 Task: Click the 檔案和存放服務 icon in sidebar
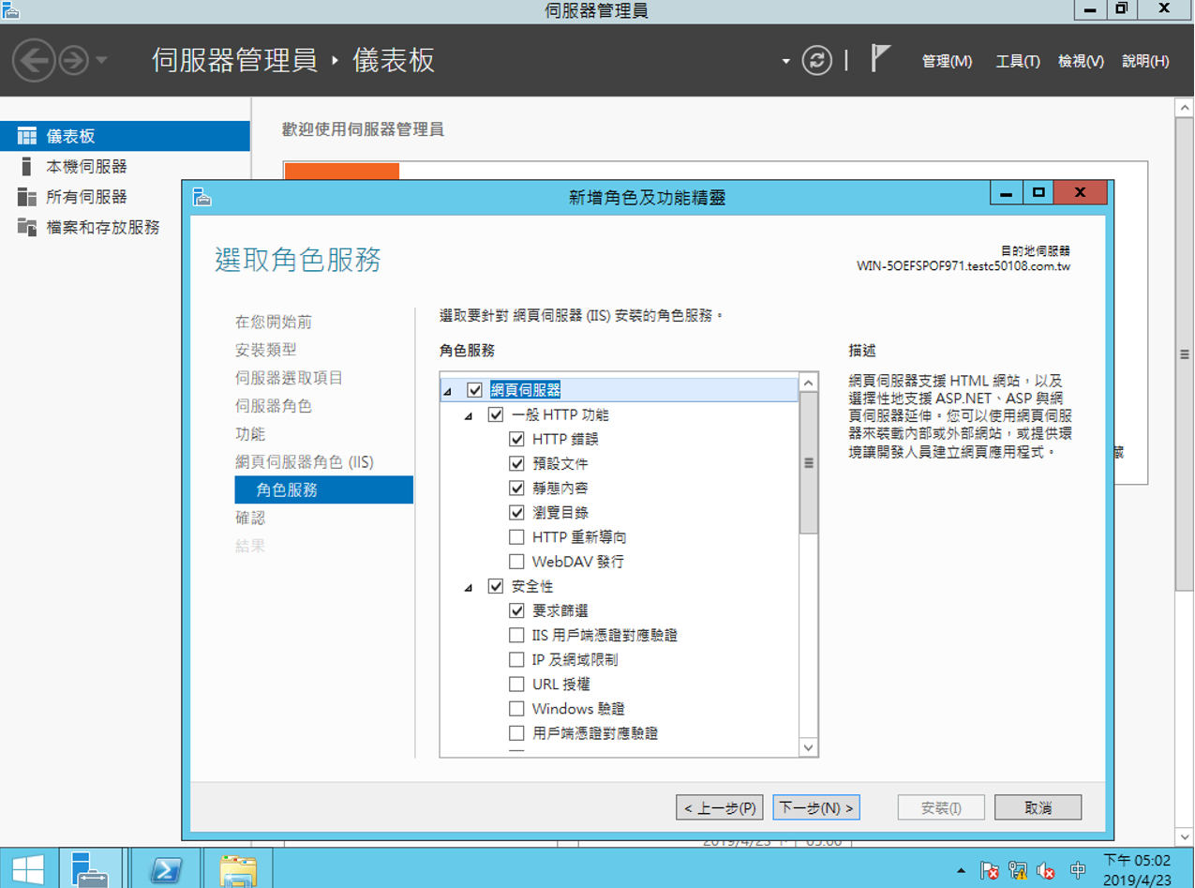(x=27, y=228)
